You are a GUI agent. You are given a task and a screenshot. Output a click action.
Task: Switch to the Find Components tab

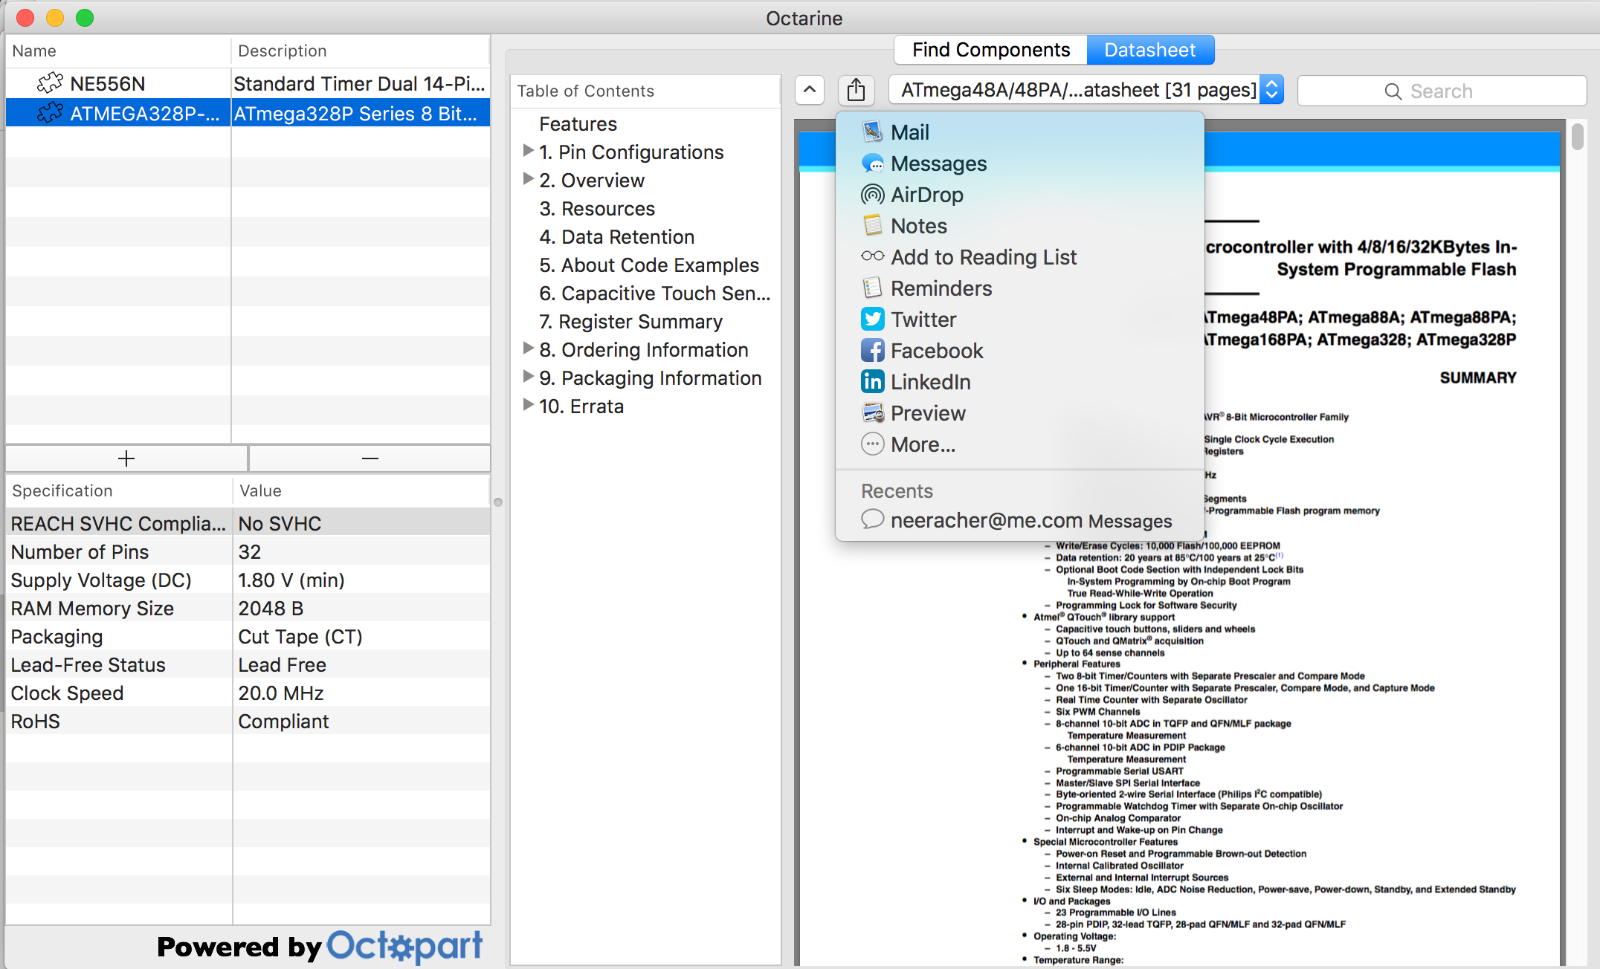pyautogui.click(x=990, y=50)
